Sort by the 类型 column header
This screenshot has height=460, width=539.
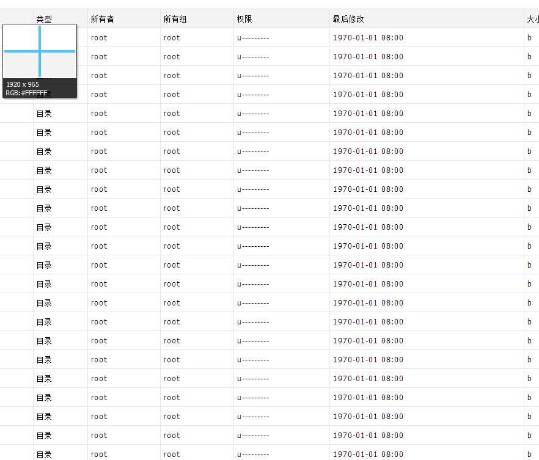[44, 19]
